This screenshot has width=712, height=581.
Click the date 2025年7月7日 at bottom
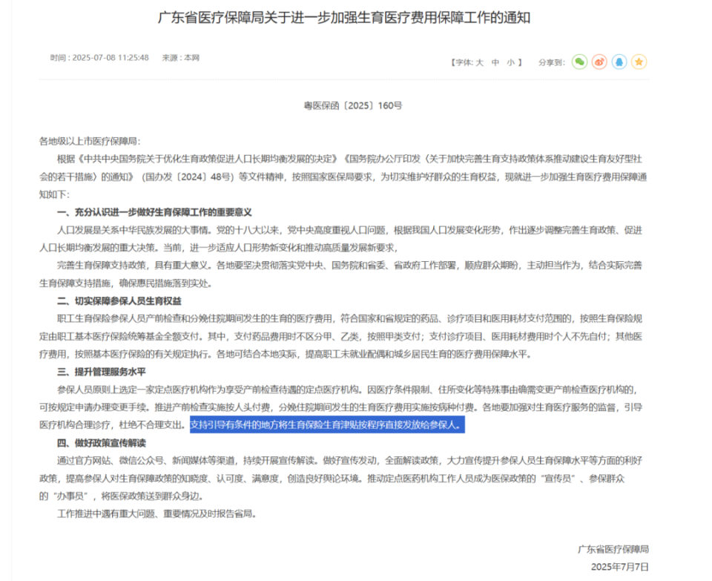click(x=619, y=565)
